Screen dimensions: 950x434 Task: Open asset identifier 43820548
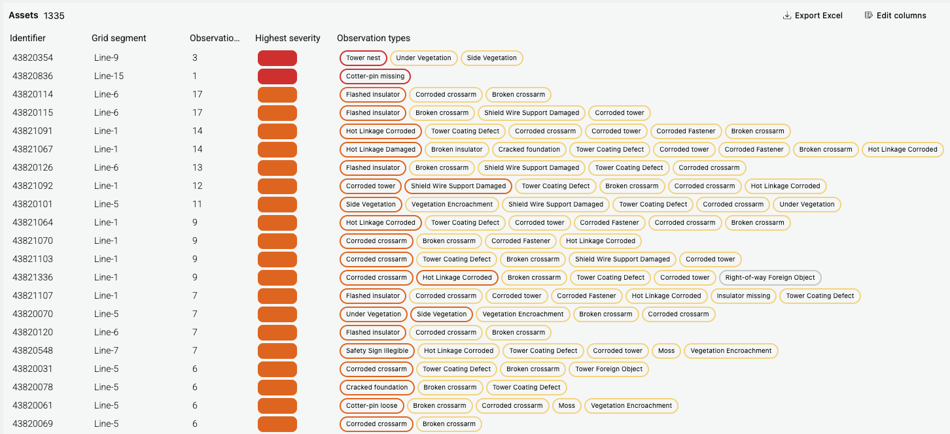click(x=33, y=351)
